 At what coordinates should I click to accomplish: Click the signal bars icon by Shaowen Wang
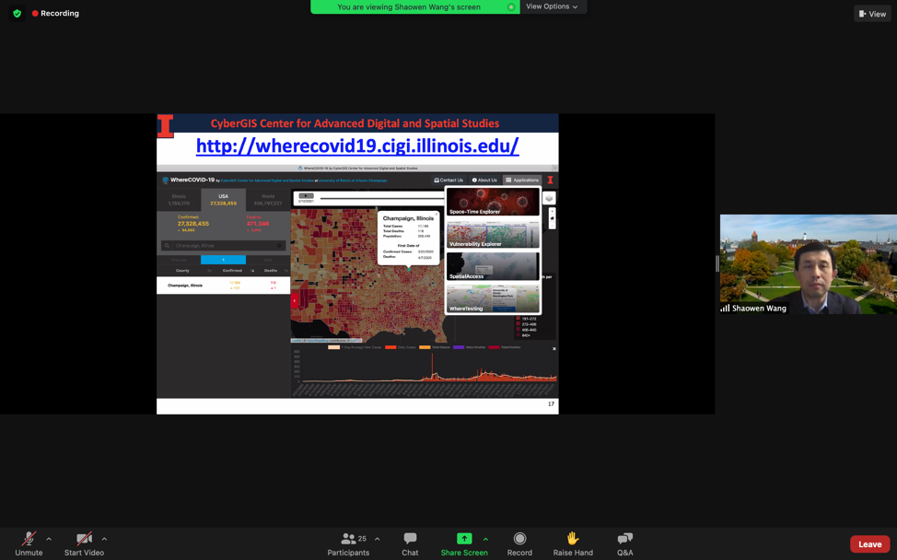tap(726, 309)
